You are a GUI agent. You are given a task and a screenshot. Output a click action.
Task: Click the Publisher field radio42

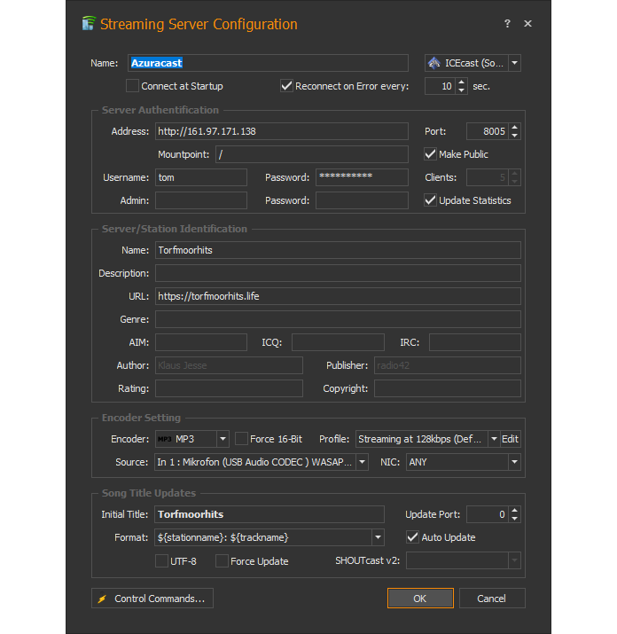click(447, 365)
